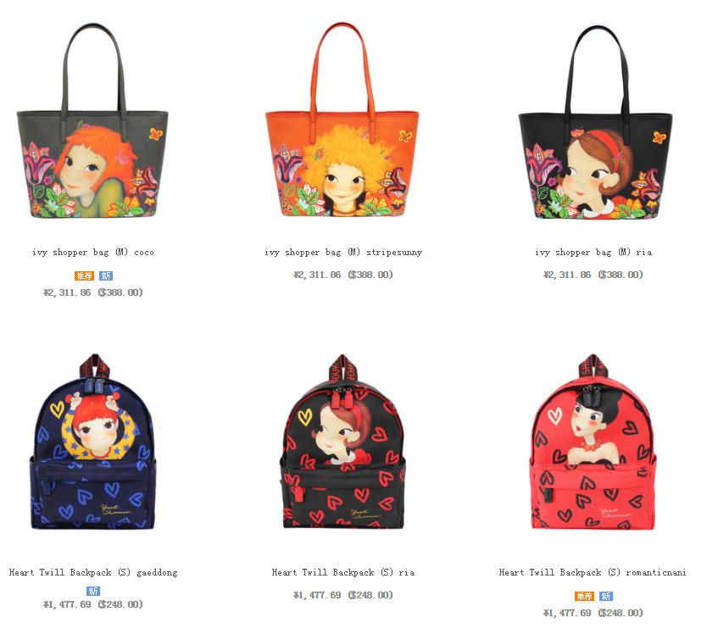Image resolution: width=707 pixels, height=634 pixels.
Task: Click 'Heart Twill Backpack (S) ria' title
Action: click(x=343, y=573)
